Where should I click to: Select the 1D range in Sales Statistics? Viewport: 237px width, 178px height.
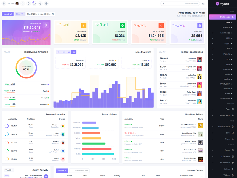point(74,52)
